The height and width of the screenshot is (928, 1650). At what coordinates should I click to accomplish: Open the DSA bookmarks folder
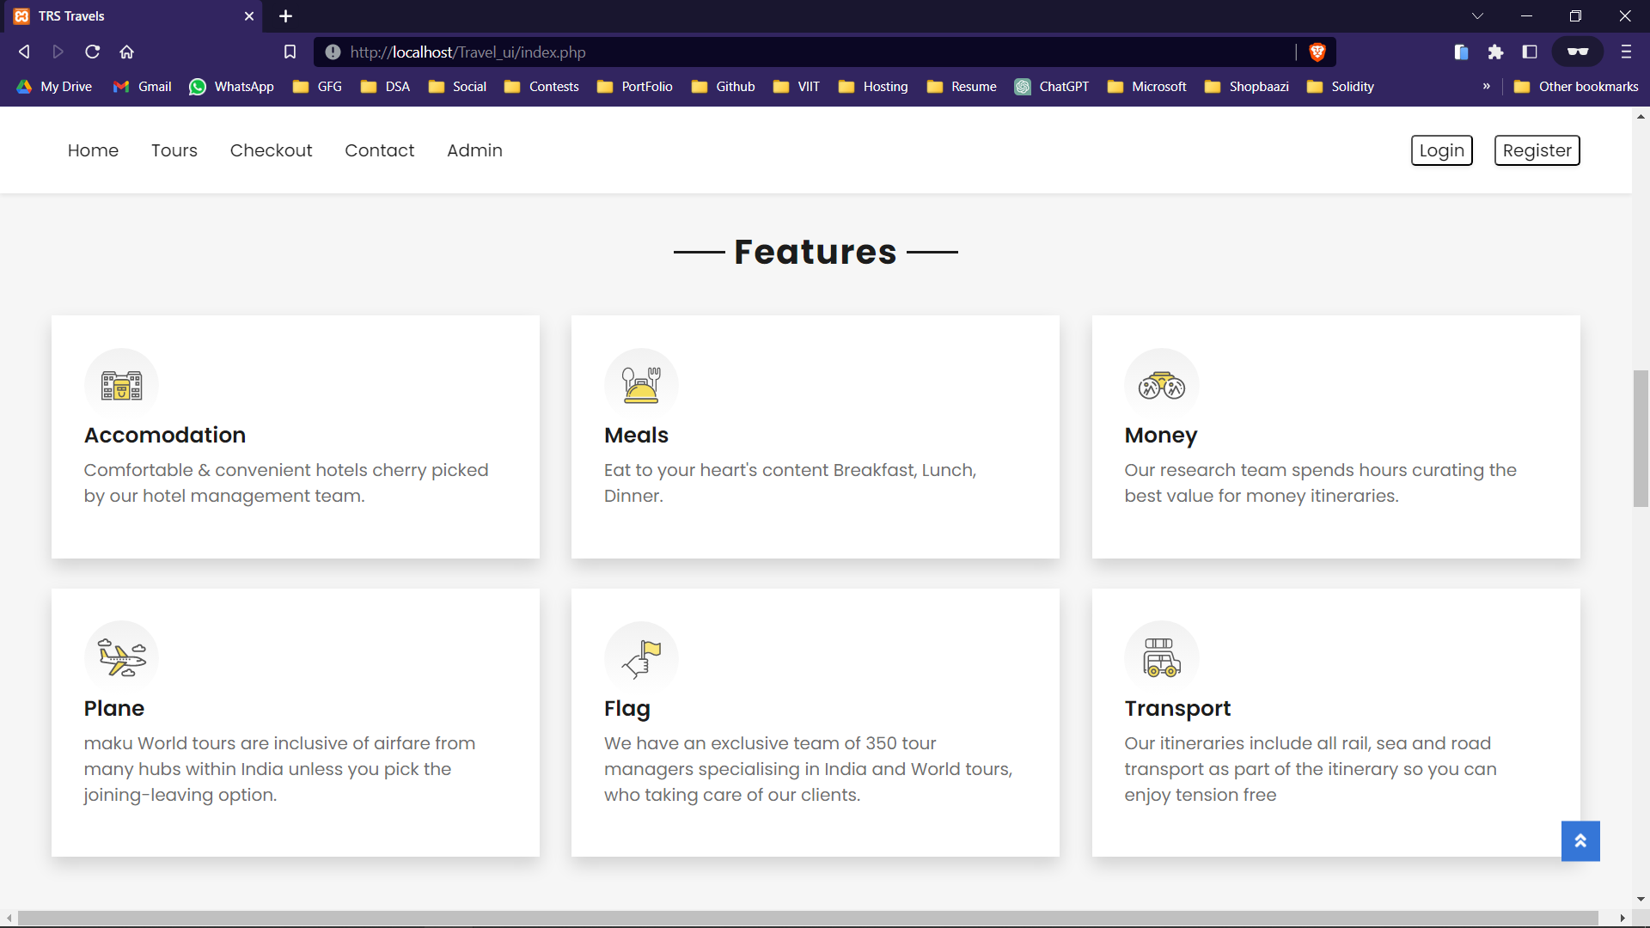click(385, 86)
